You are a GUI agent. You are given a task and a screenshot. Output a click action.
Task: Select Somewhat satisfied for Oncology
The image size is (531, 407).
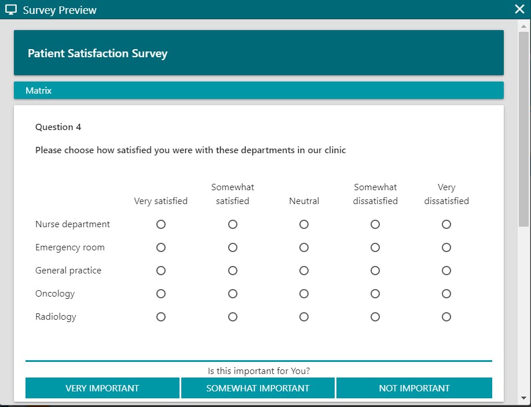pyautogui.click(x=233, y=294)
